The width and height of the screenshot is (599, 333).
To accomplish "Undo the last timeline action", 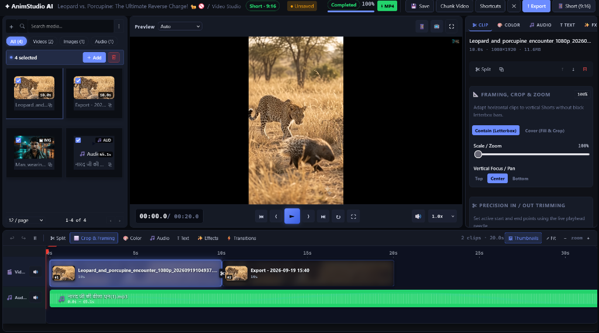I will [12, 238].
